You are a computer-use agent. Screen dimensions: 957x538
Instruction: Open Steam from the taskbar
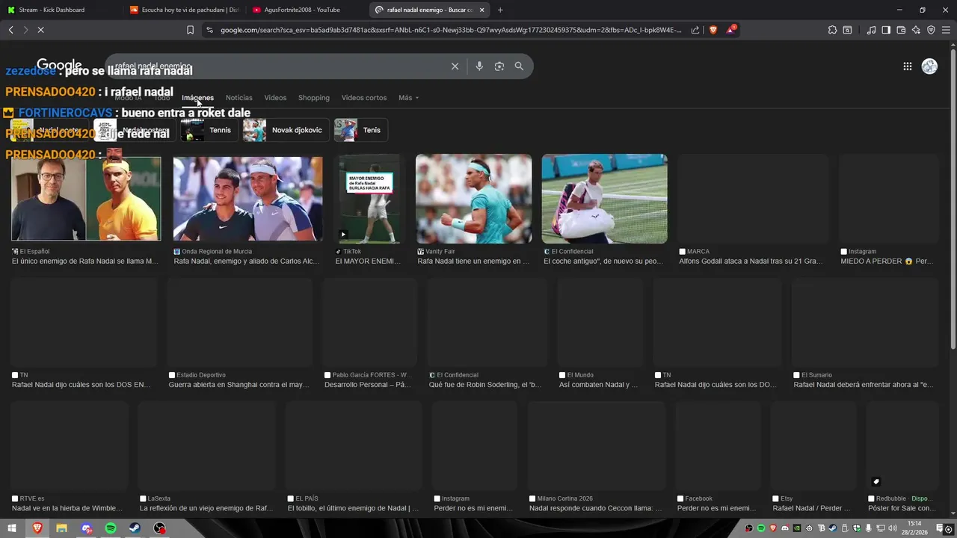pyautogui.click(x=135, y=528)
